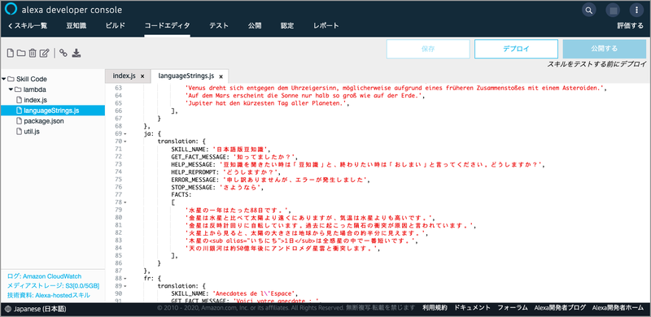
Task: Open the Amazon CloudWatch log link
Action: click(44, 276)
